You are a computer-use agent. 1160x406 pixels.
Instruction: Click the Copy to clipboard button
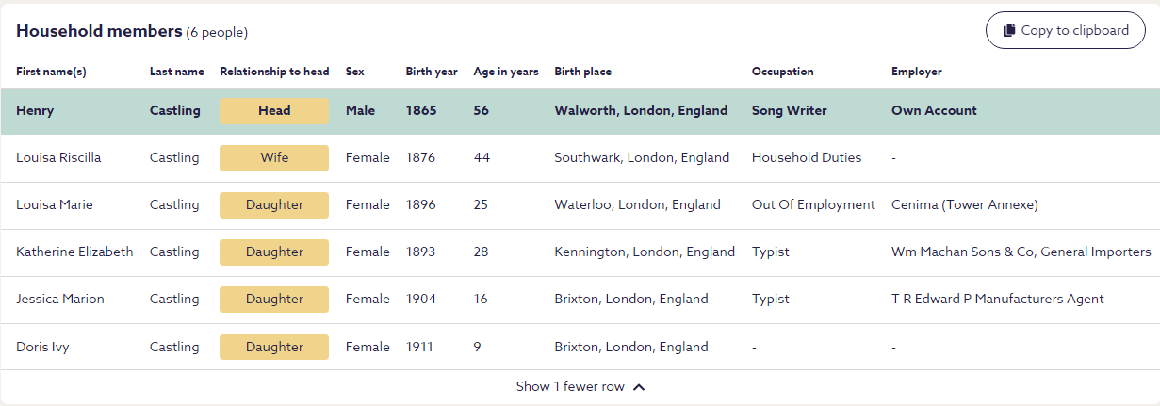1065,30
